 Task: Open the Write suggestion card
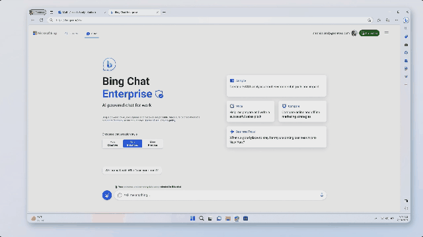tap(250, 111)
